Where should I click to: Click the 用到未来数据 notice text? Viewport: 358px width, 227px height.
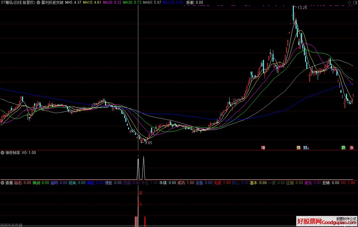(x=11, y=225)
